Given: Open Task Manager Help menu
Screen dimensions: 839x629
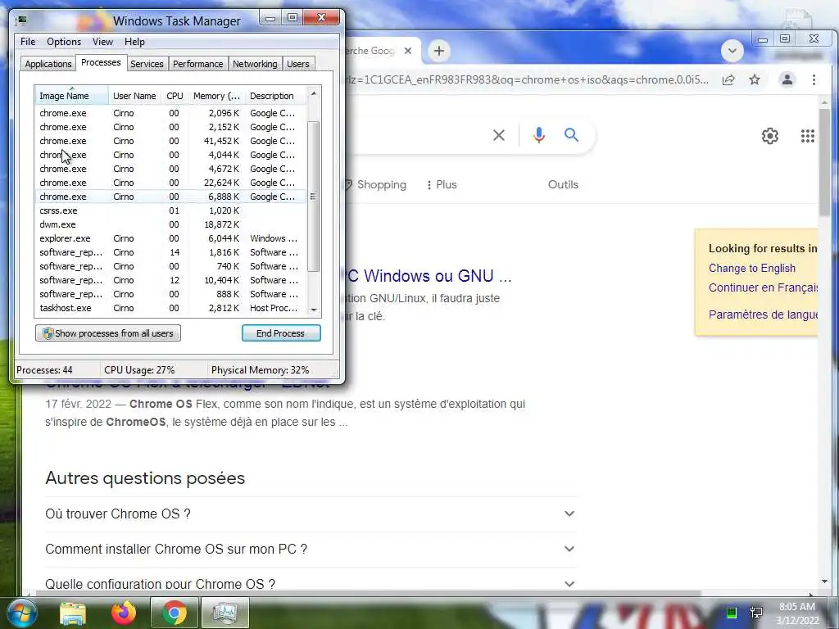Looking at the screenshot, I should (x=135, y=42).
